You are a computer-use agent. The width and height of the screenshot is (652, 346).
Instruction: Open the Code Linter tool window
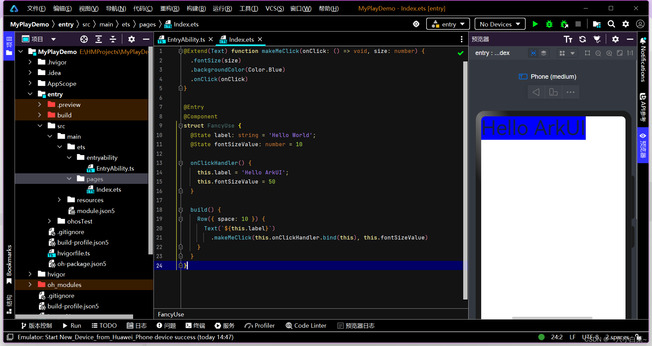point(306,326)
